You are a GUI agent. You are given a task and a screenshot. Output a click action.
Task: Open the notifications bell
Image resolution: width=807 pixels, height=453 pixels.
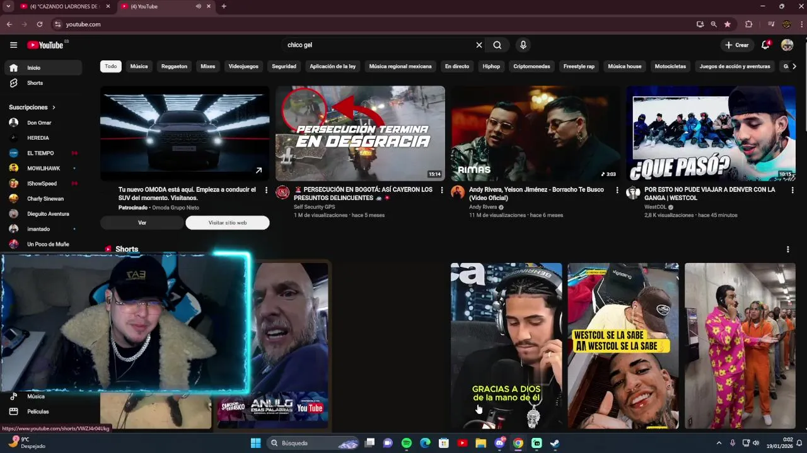point(765,45)
